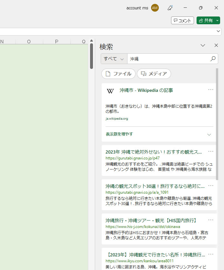This screenshot has height=270, width=224.
Task: Click gurutabi.gnavi.co.jp/a/a_1091 URL
Action: point(137,192)
